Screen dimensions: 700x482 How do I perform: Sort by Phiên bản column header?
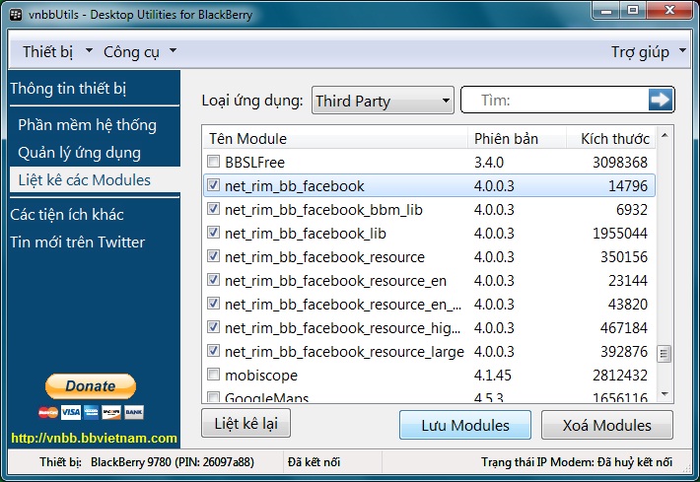click(517, 138)
